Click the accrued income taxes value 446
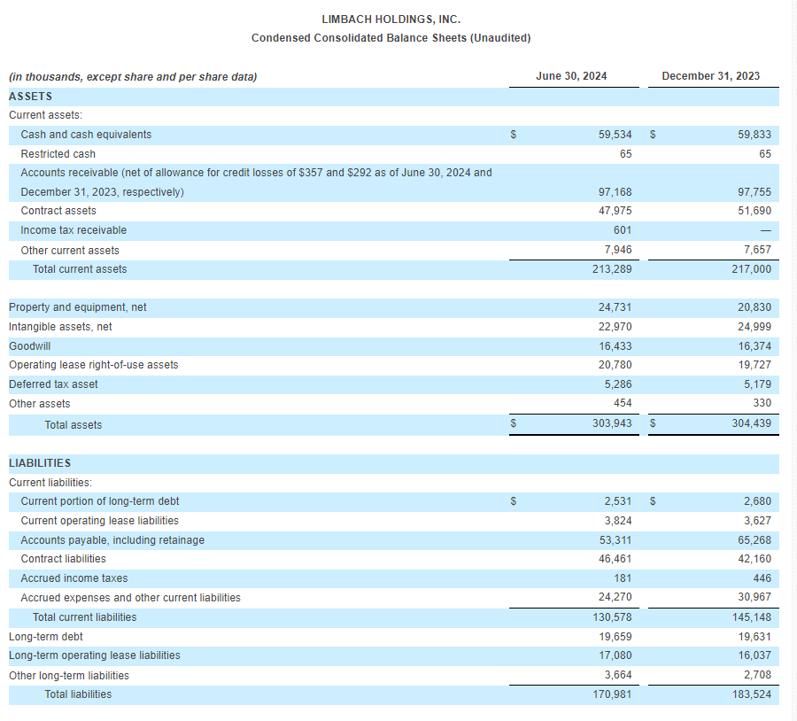 (762, 578)
